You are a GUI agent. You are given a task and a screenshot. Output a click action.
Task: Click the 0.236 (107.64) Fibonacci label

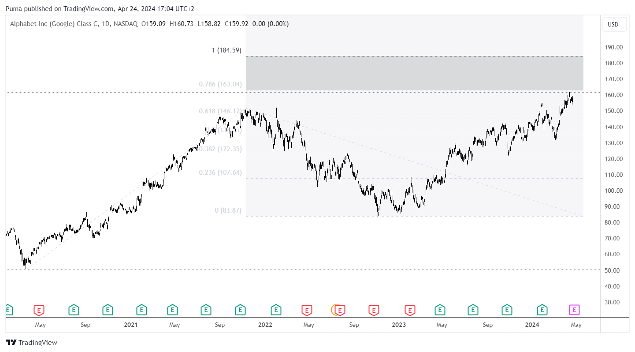[220, 172]
